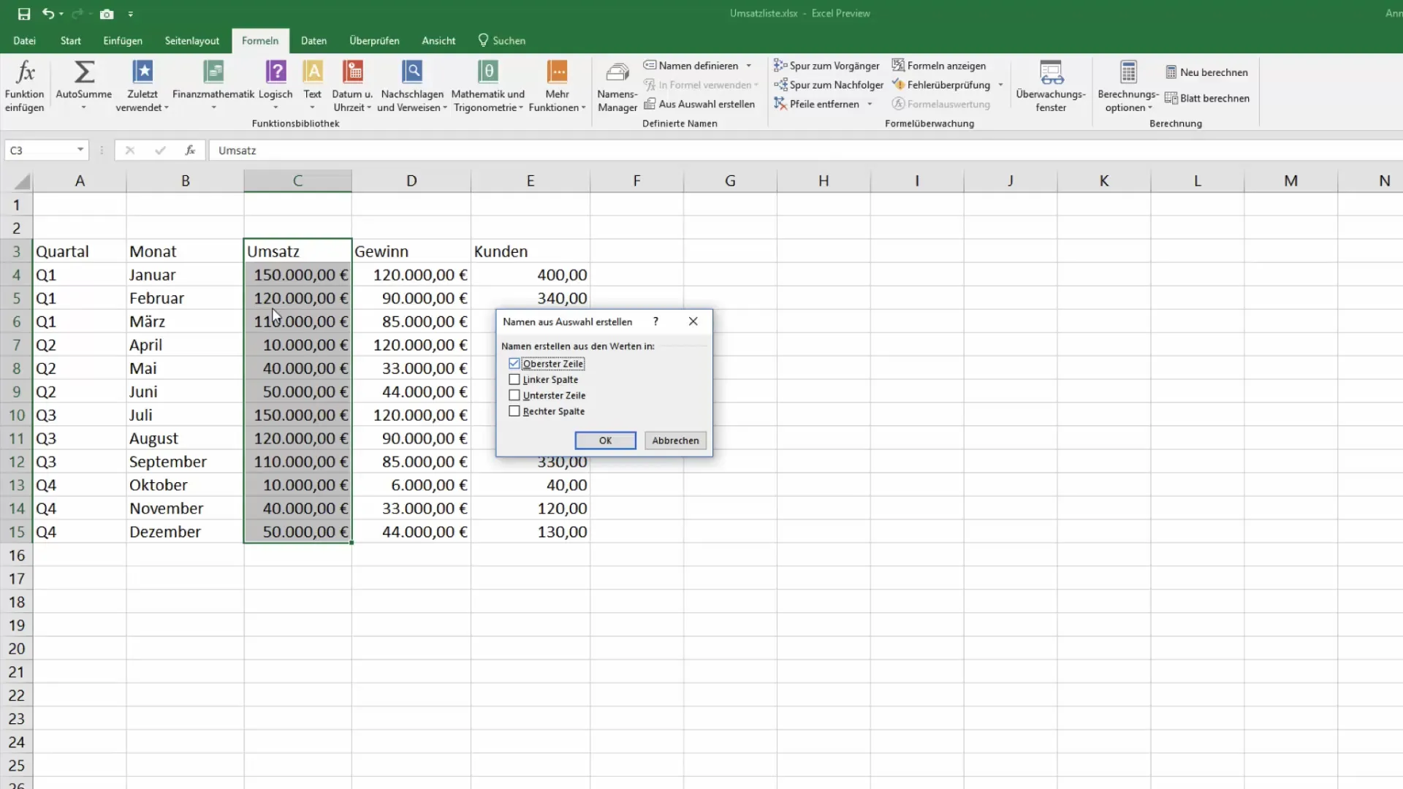Click Spur zum Nachfolger

click(x=829, y=85)
